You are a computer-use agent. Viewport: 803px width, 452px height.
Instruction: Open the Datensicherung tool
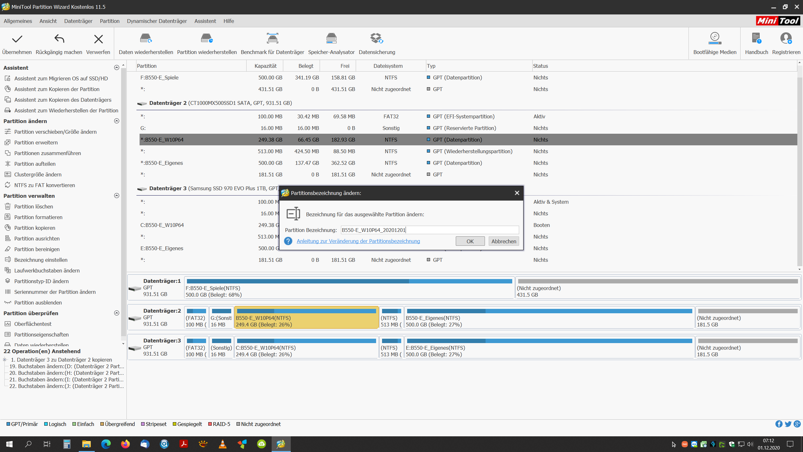pyautogui.click(x=377, y=39)
